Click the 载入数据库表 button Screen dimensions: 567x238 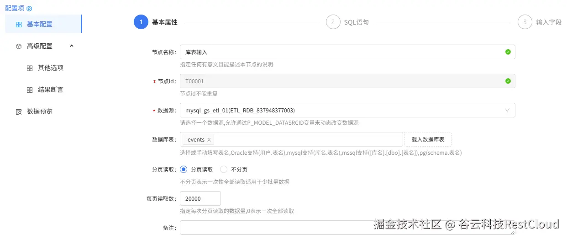point(428,139)
